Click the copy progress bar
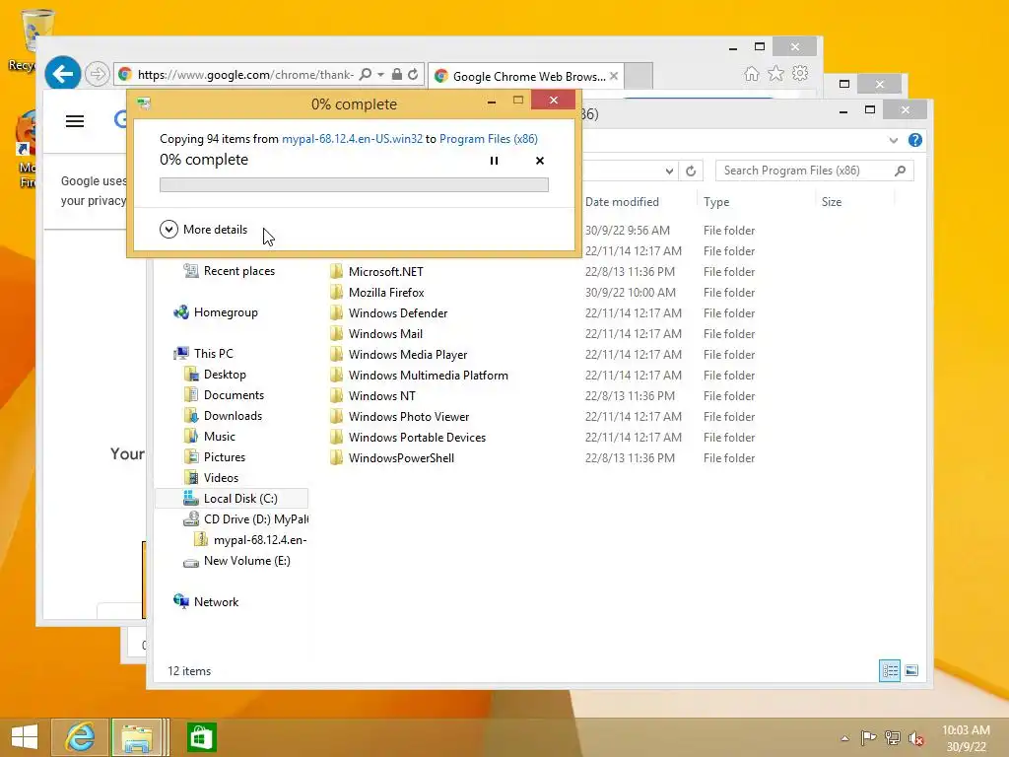 pyautogui.click(x=354, y=185)
